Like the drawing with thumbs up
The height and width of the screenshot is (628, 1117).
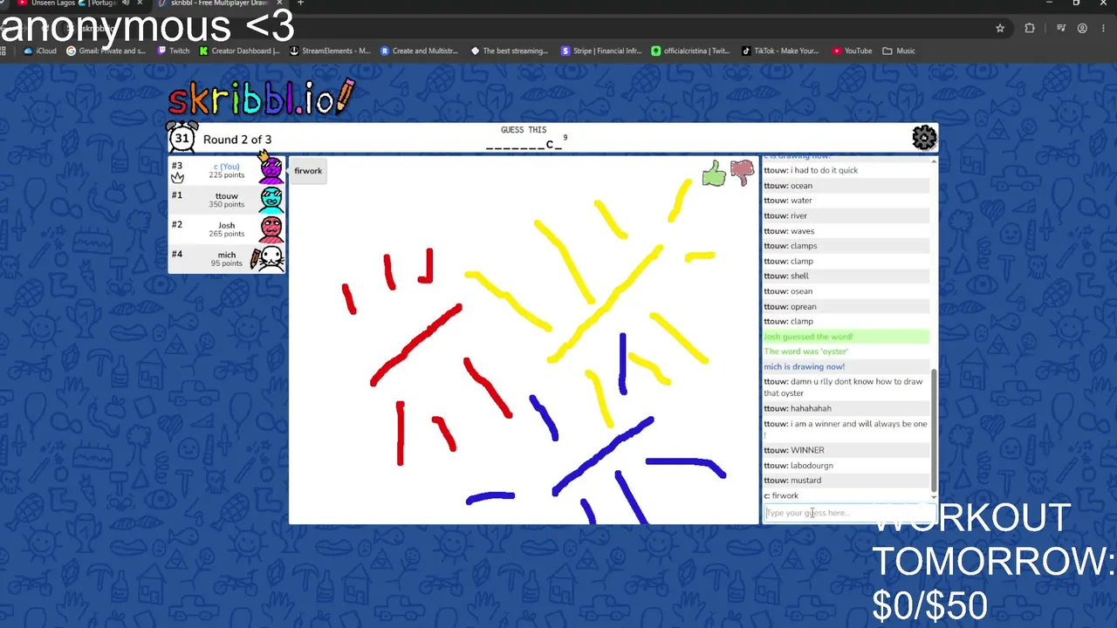(714, 174)
